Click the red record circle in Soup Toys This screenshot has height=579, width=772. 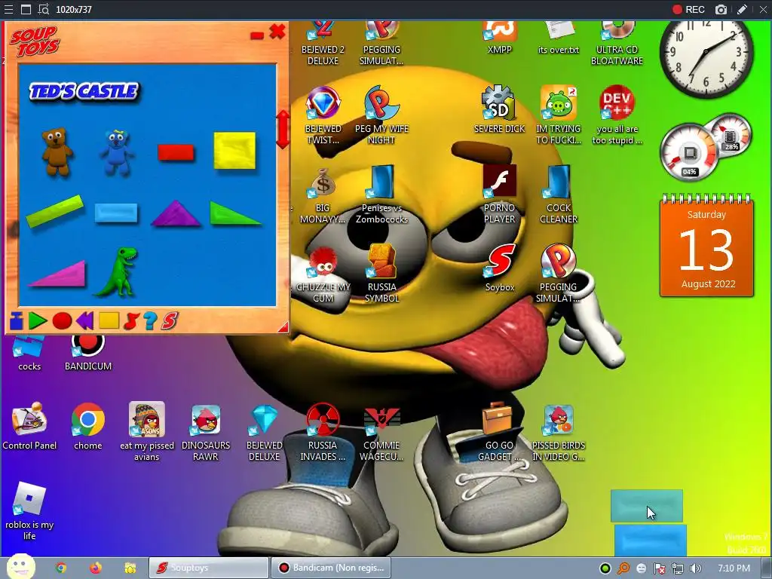coord(62,321)
